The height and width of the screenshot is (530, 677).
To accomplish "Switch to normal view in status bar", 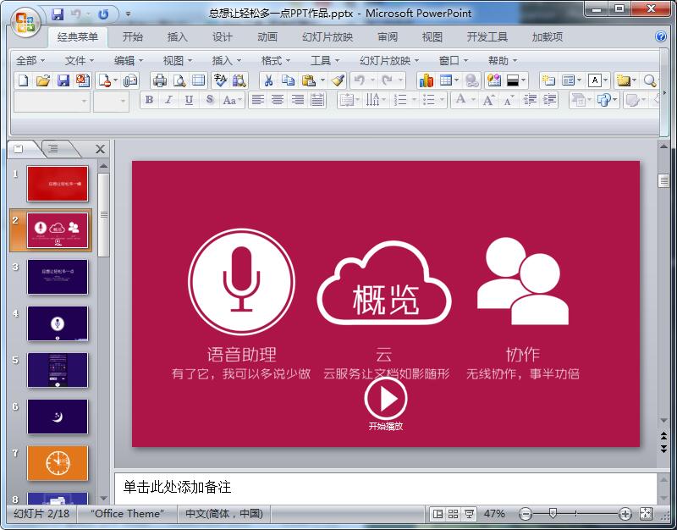I will pos(438,514).
